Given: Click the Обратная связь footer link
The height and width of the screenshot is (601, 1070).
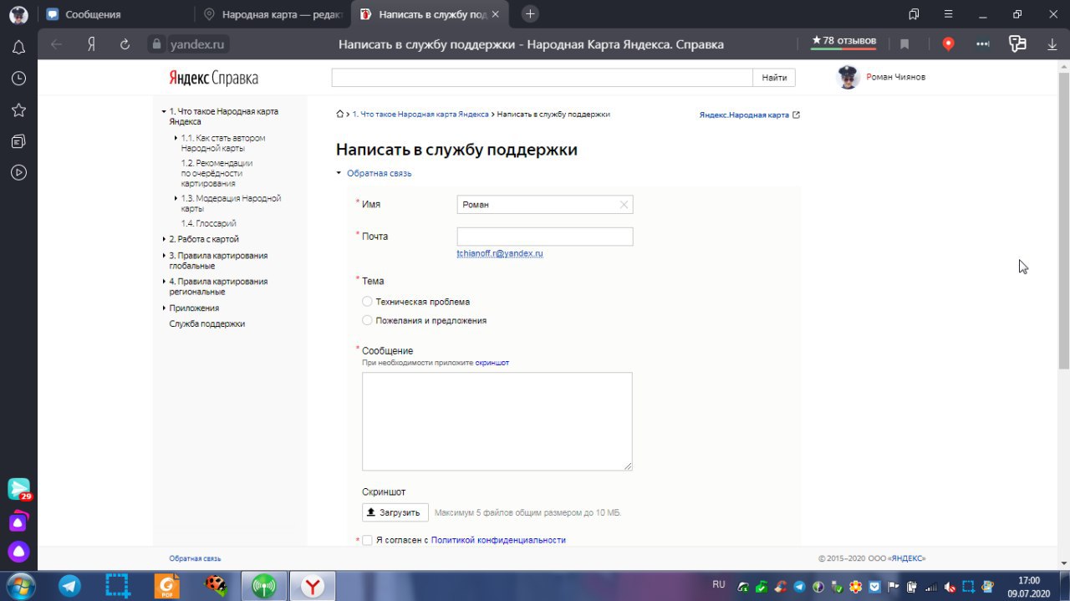Looking at the screenshot, I should [195, 558].
